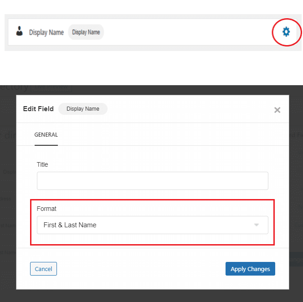This screenshot has height=302, width=303.
Task: Select the Display Name badge in the field row
Action: coord(86,32)
